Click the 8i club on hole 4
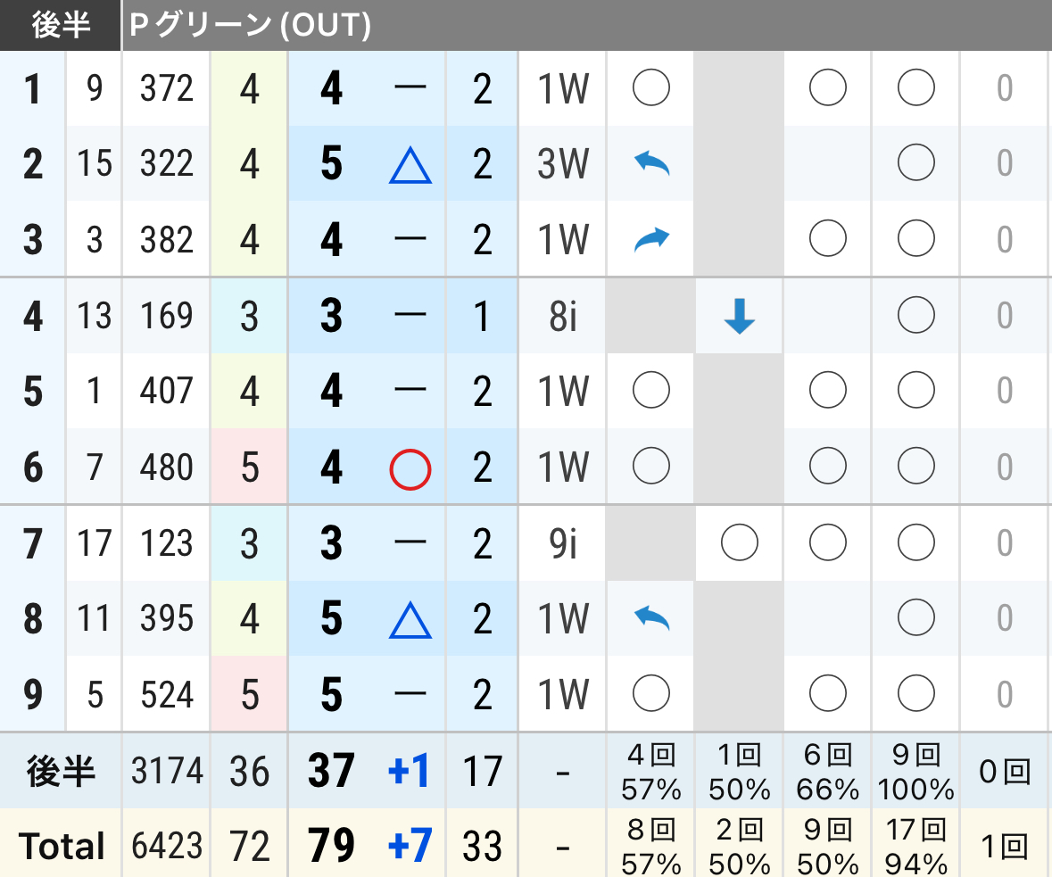1052x877 pixels. (563, 316)
